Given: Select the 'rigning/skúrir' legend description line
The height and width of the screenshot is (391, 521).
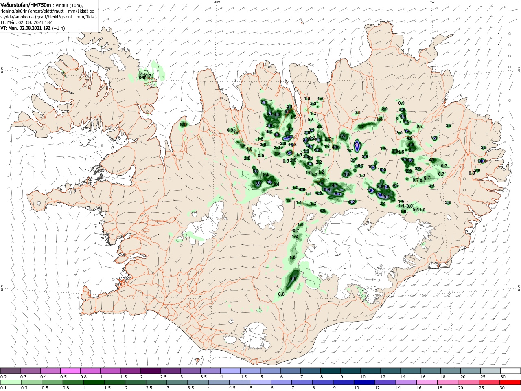Looking at the screenshot, I should point(48,11).
